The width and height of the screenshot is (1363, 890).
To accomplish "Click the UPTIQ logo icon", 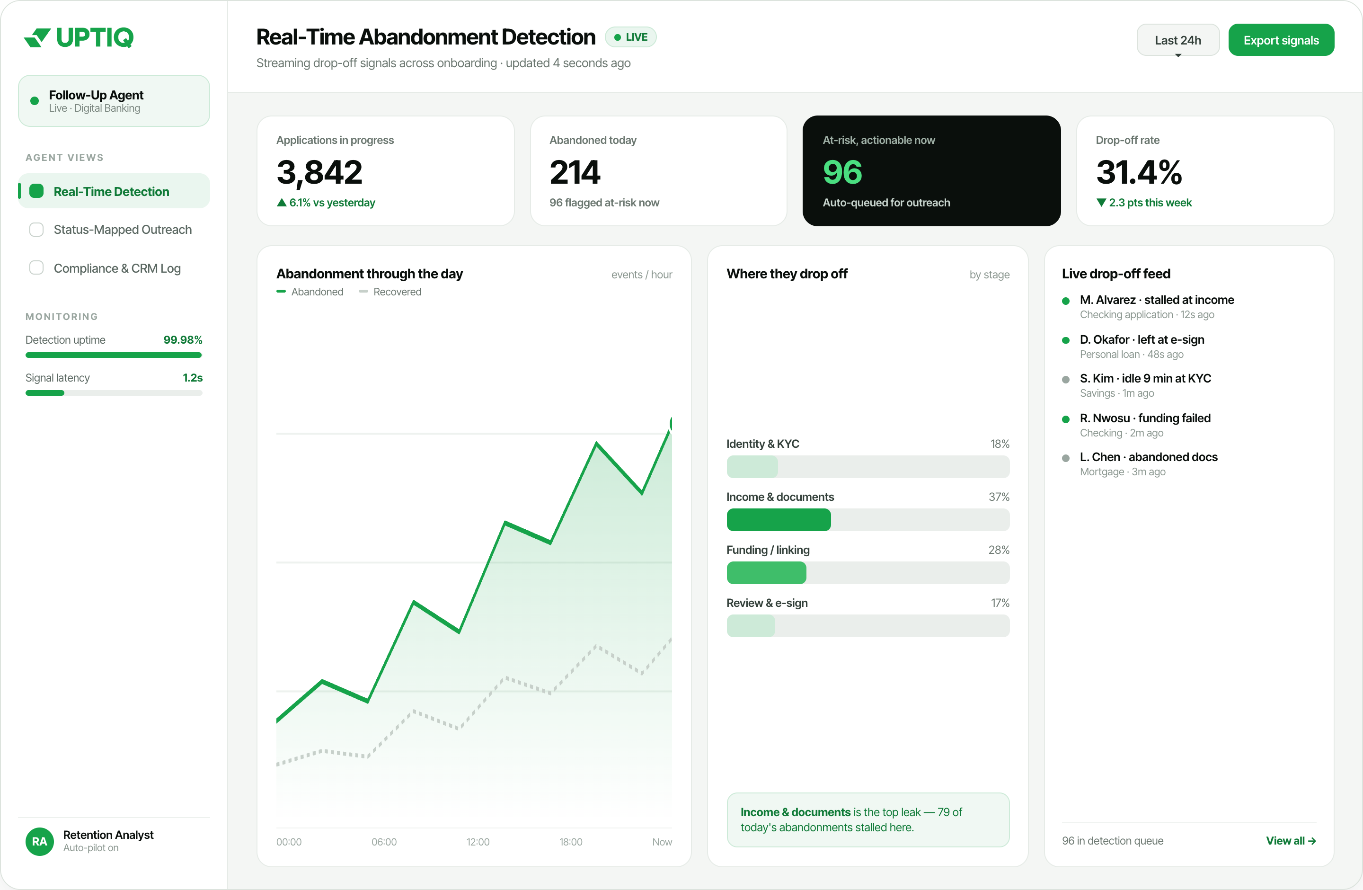I will pyautogui.click(x=37, y=38).
